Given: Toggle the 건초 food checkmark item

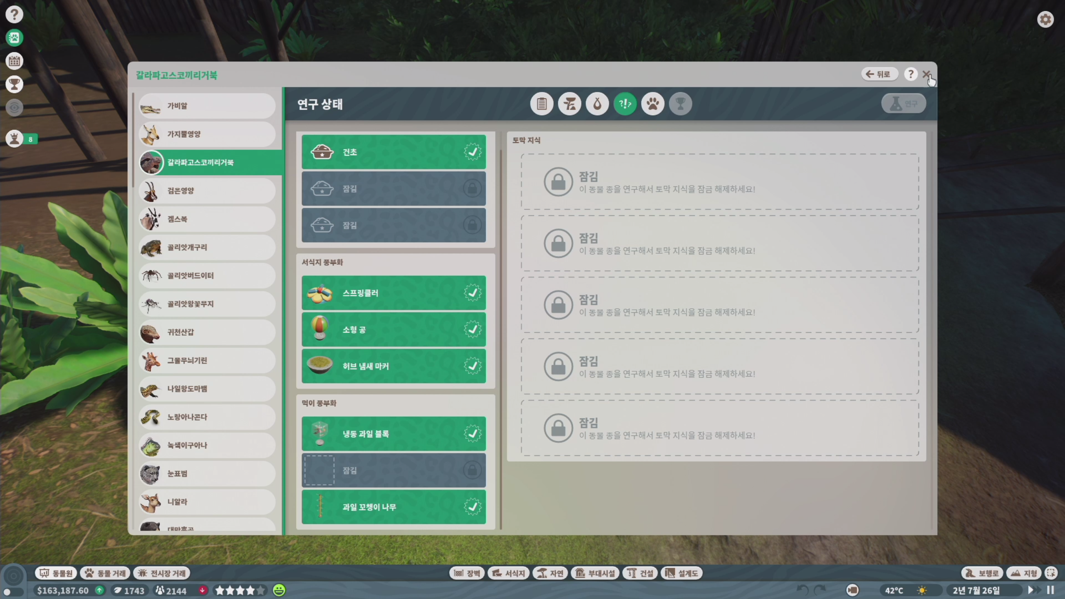Looking at the screenshot, I should click(x=472, y=152).
